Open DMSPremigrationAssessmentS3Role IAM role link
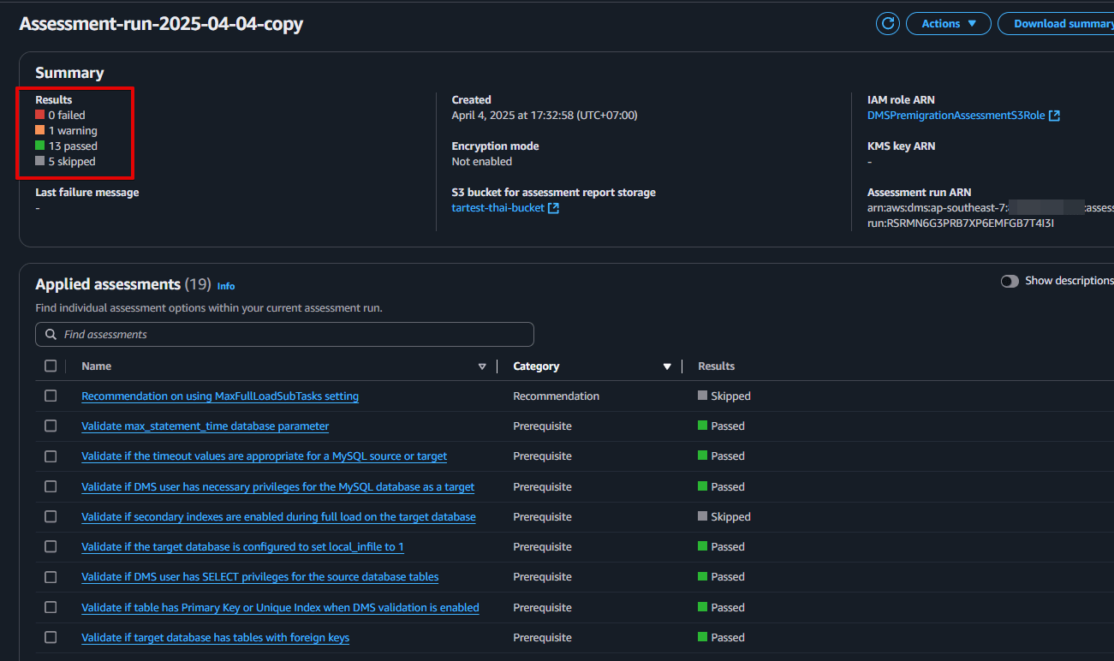Viewport: 1114px width, 661px height. point(956,116)
